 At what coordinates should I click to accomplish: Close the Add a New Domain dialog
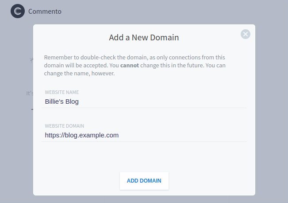(246, 34)
